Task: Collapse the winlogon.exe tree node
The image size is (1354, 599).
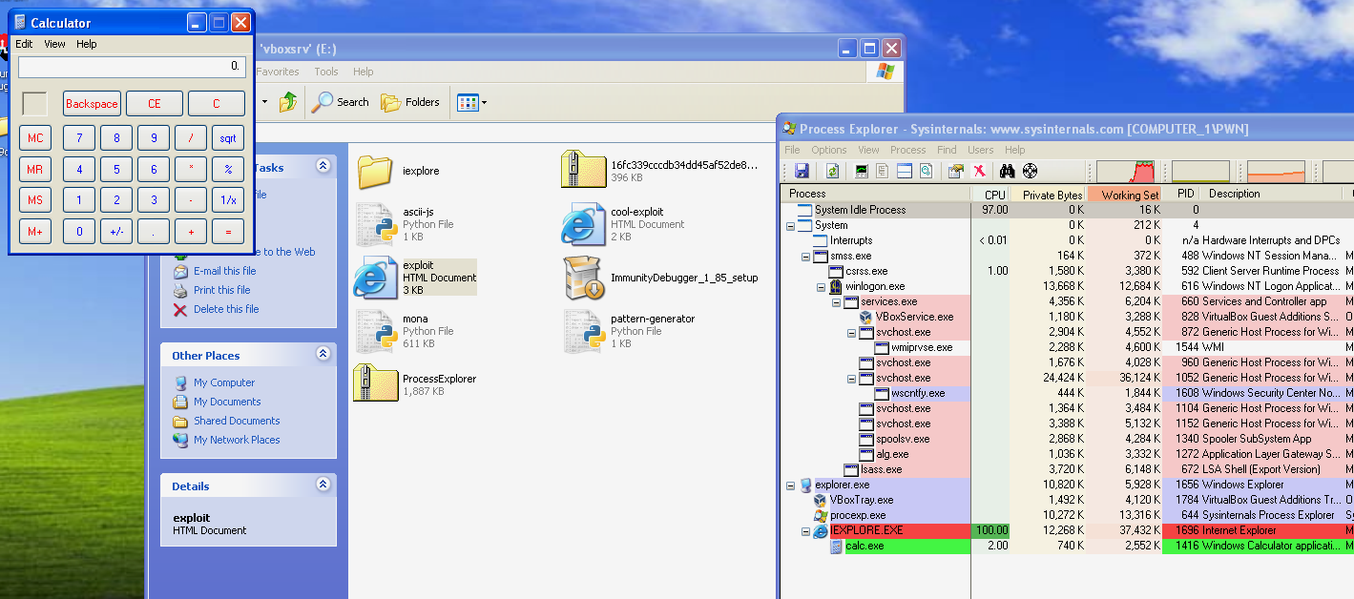Action: pyautogui.click(x=821, y=286)
